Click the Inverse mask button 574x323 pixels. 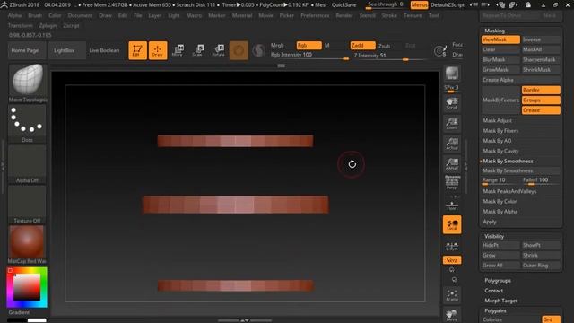541,39
